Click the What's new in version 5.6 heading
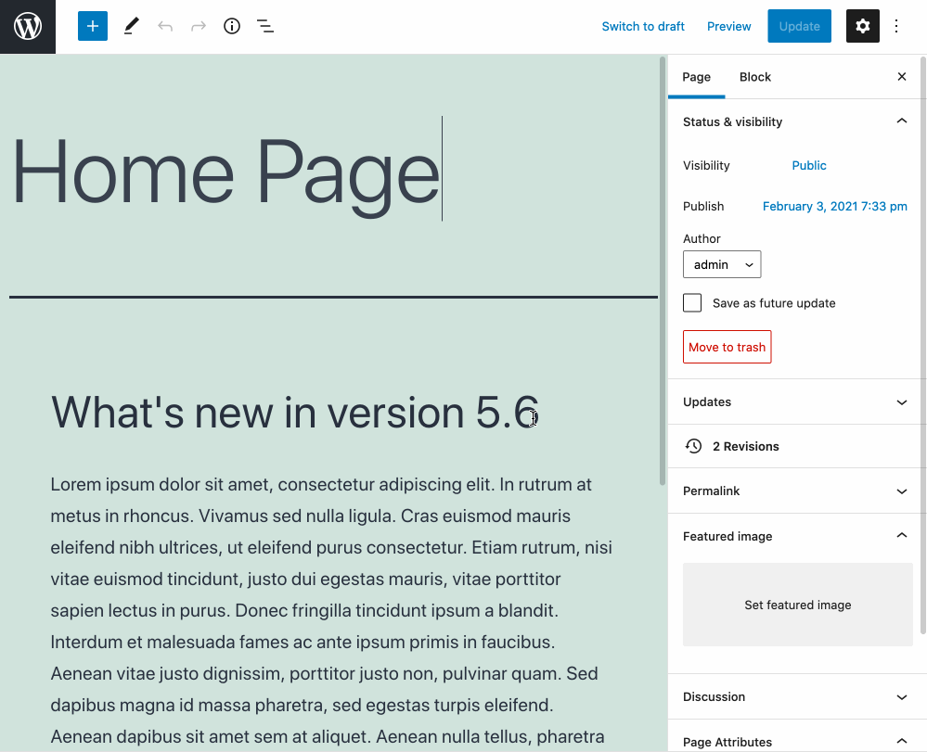 point(295,412)
